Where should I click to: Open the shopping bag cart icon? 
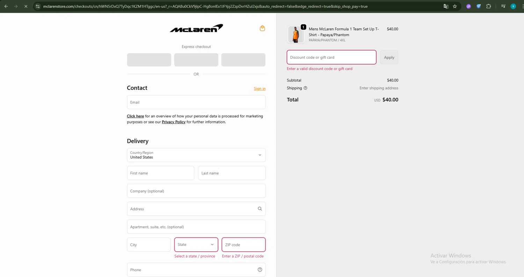click(x=262, y=28)
